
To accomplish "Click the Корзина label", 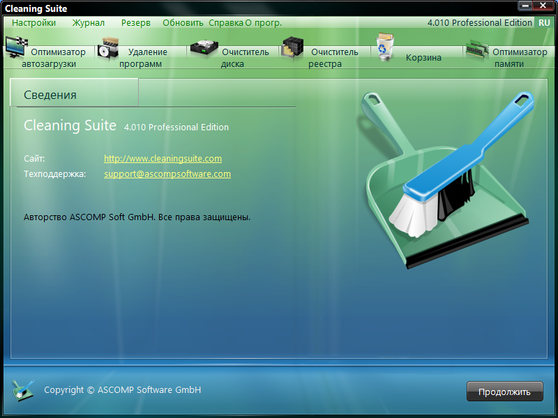I will [x=423, y=58].
